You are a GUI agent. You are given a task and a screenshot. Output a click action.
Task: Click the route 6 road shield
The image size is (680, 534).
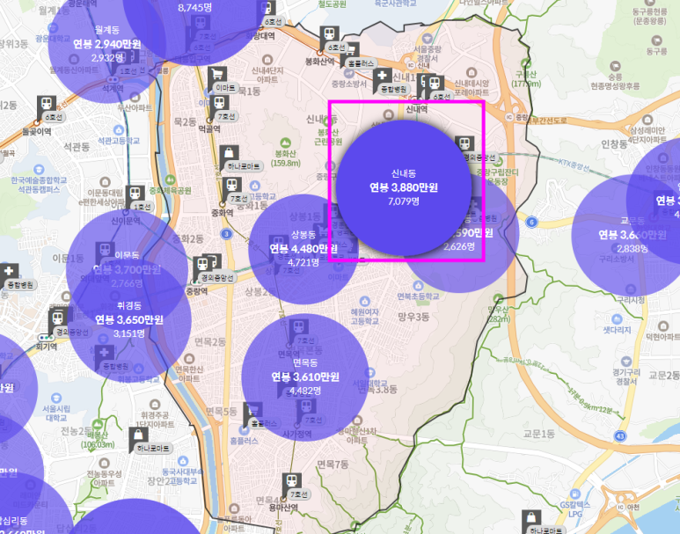click(x=531, y=223)
